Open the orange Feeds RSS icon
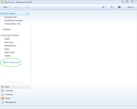Screen dimensions: 137x109 coord(2,98)
